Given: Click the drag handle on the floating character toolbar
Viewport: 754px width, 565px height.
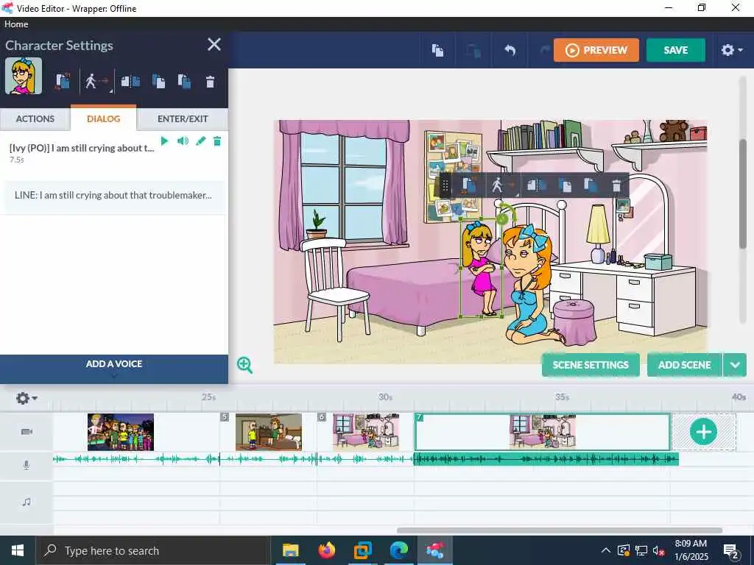Looking at the screenshot, I should [445, 185].
